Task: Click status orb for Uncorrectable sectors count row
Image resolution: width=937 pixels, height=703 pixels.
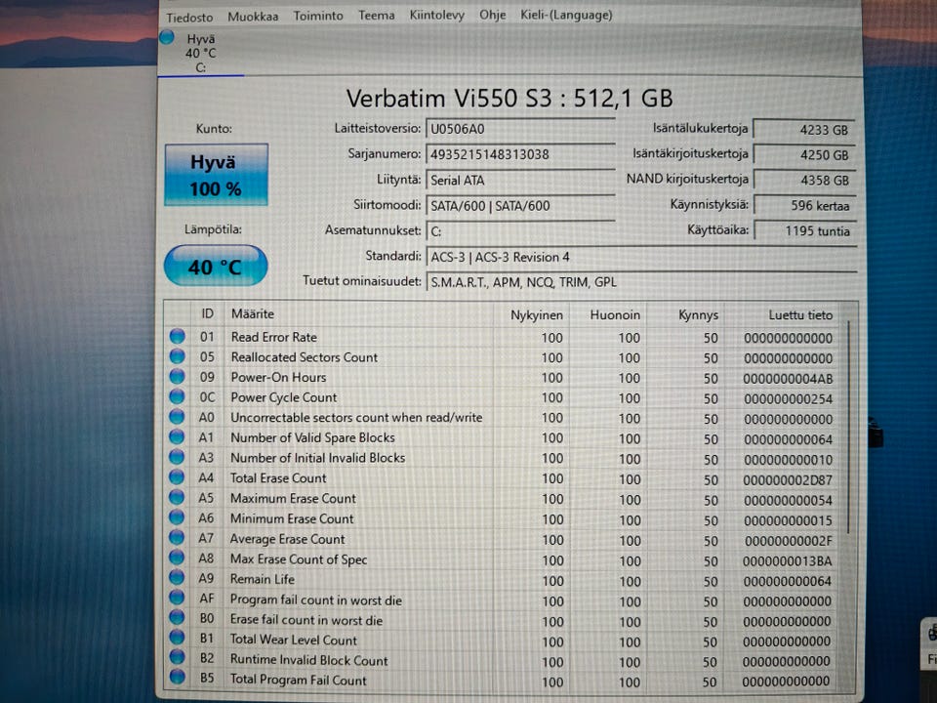Action: point(177,417)
